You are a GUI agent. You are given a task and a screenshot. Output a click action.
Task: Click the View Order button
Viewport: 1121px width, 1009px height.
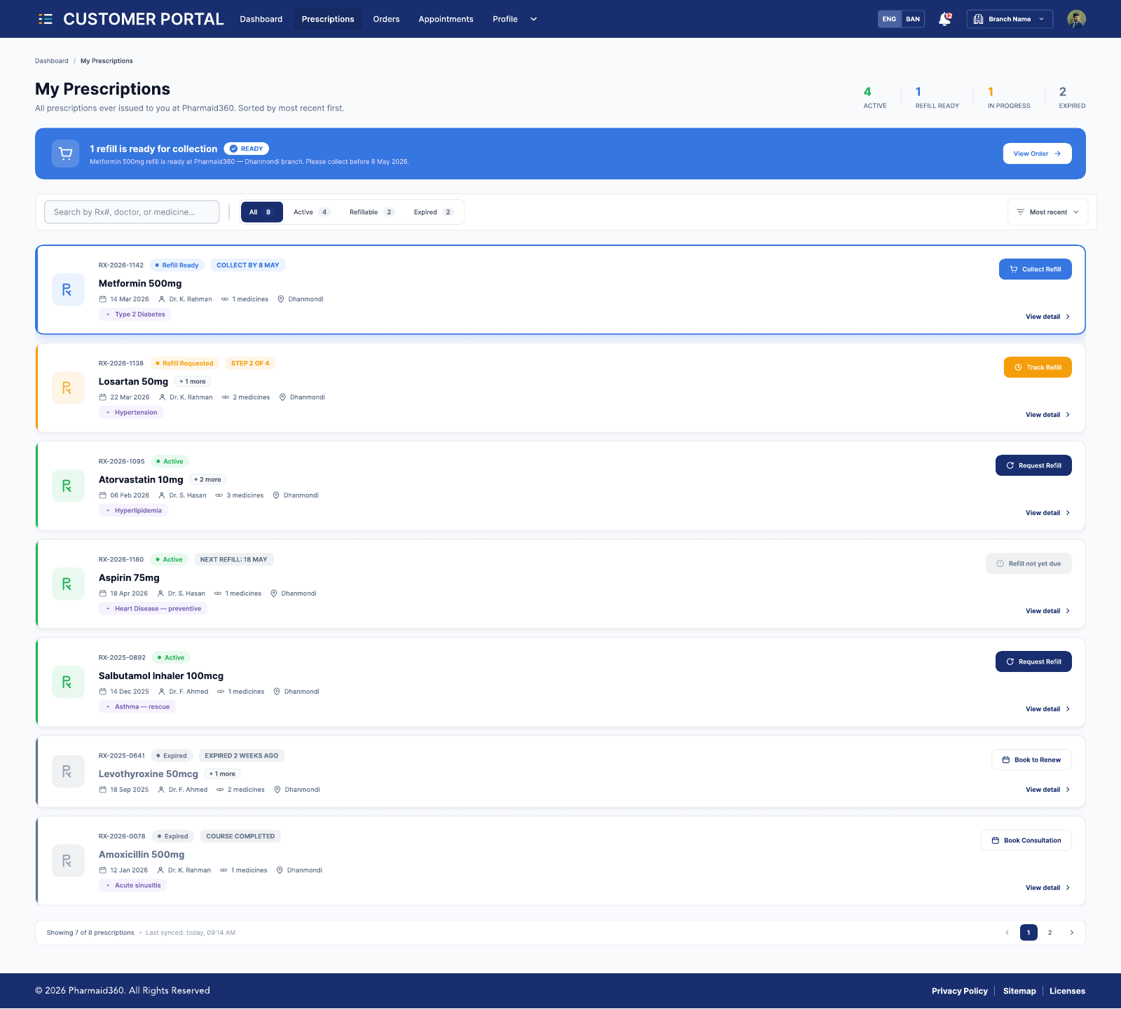[x=1037, y=153]
